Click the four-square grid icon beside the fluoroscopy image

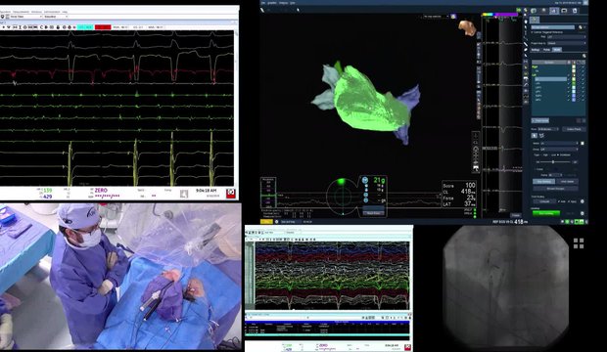pos(579,243)
